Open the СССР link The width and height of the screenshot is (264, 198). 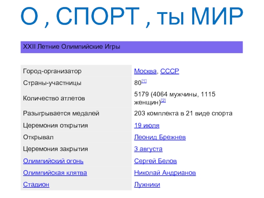[170, 71]
